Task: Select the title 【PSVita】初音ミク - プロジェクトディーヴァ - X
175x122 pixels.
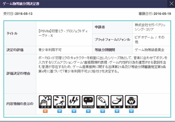Action: click(63, 33)
